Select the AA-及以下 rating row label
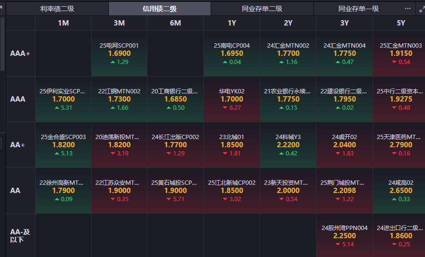Screen dimensions: 425x257 point(21,236)
